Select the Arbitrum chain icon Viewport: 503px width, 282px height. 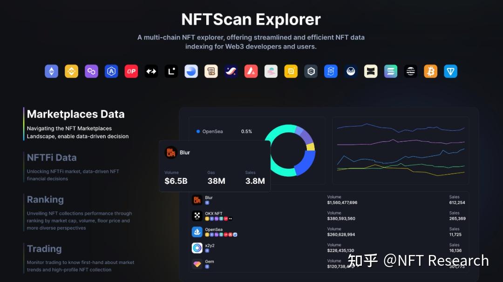(x=111, y=71)
